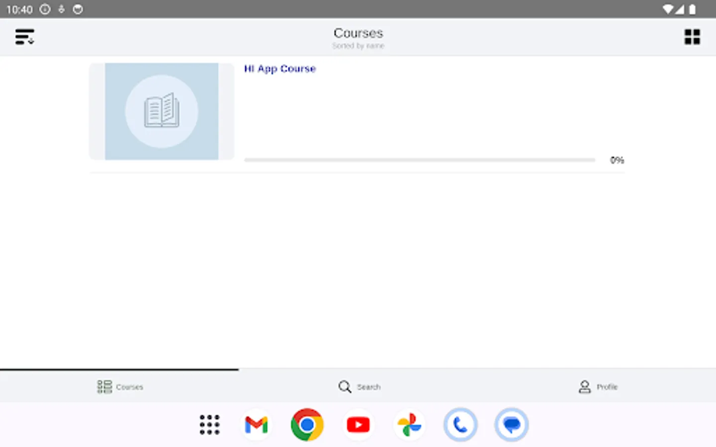This screenshot has height=447, width=716.
Task: Click the Courses page title
Action: point(358,33)
